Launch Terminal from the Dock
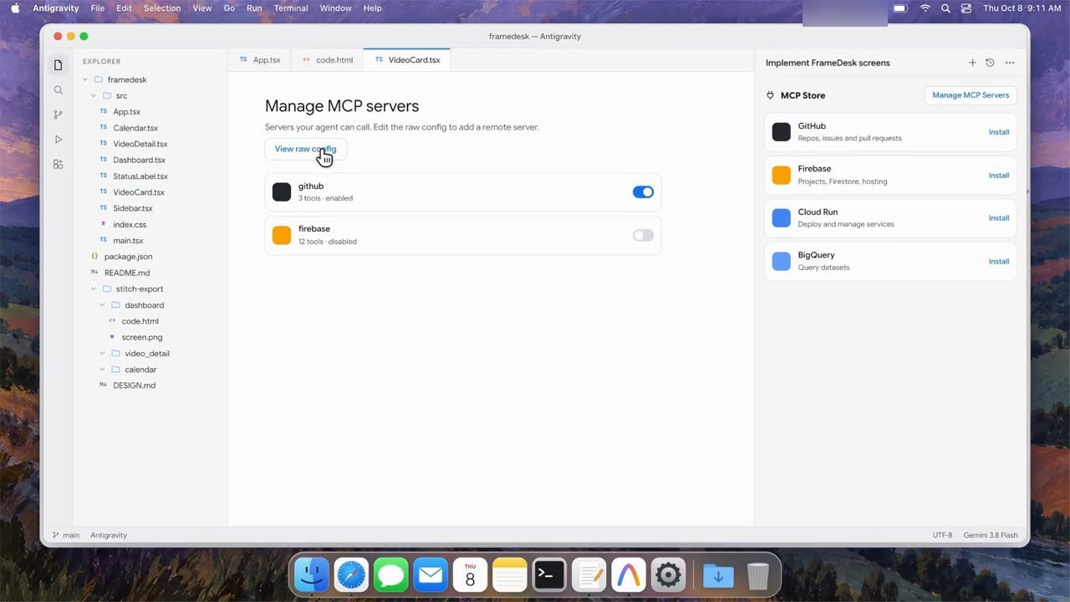This screenshot has height=602, width=1070. (549, 574)
